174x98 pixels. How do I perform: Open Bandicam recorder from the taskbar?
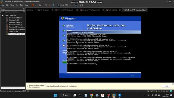[108, 95]
